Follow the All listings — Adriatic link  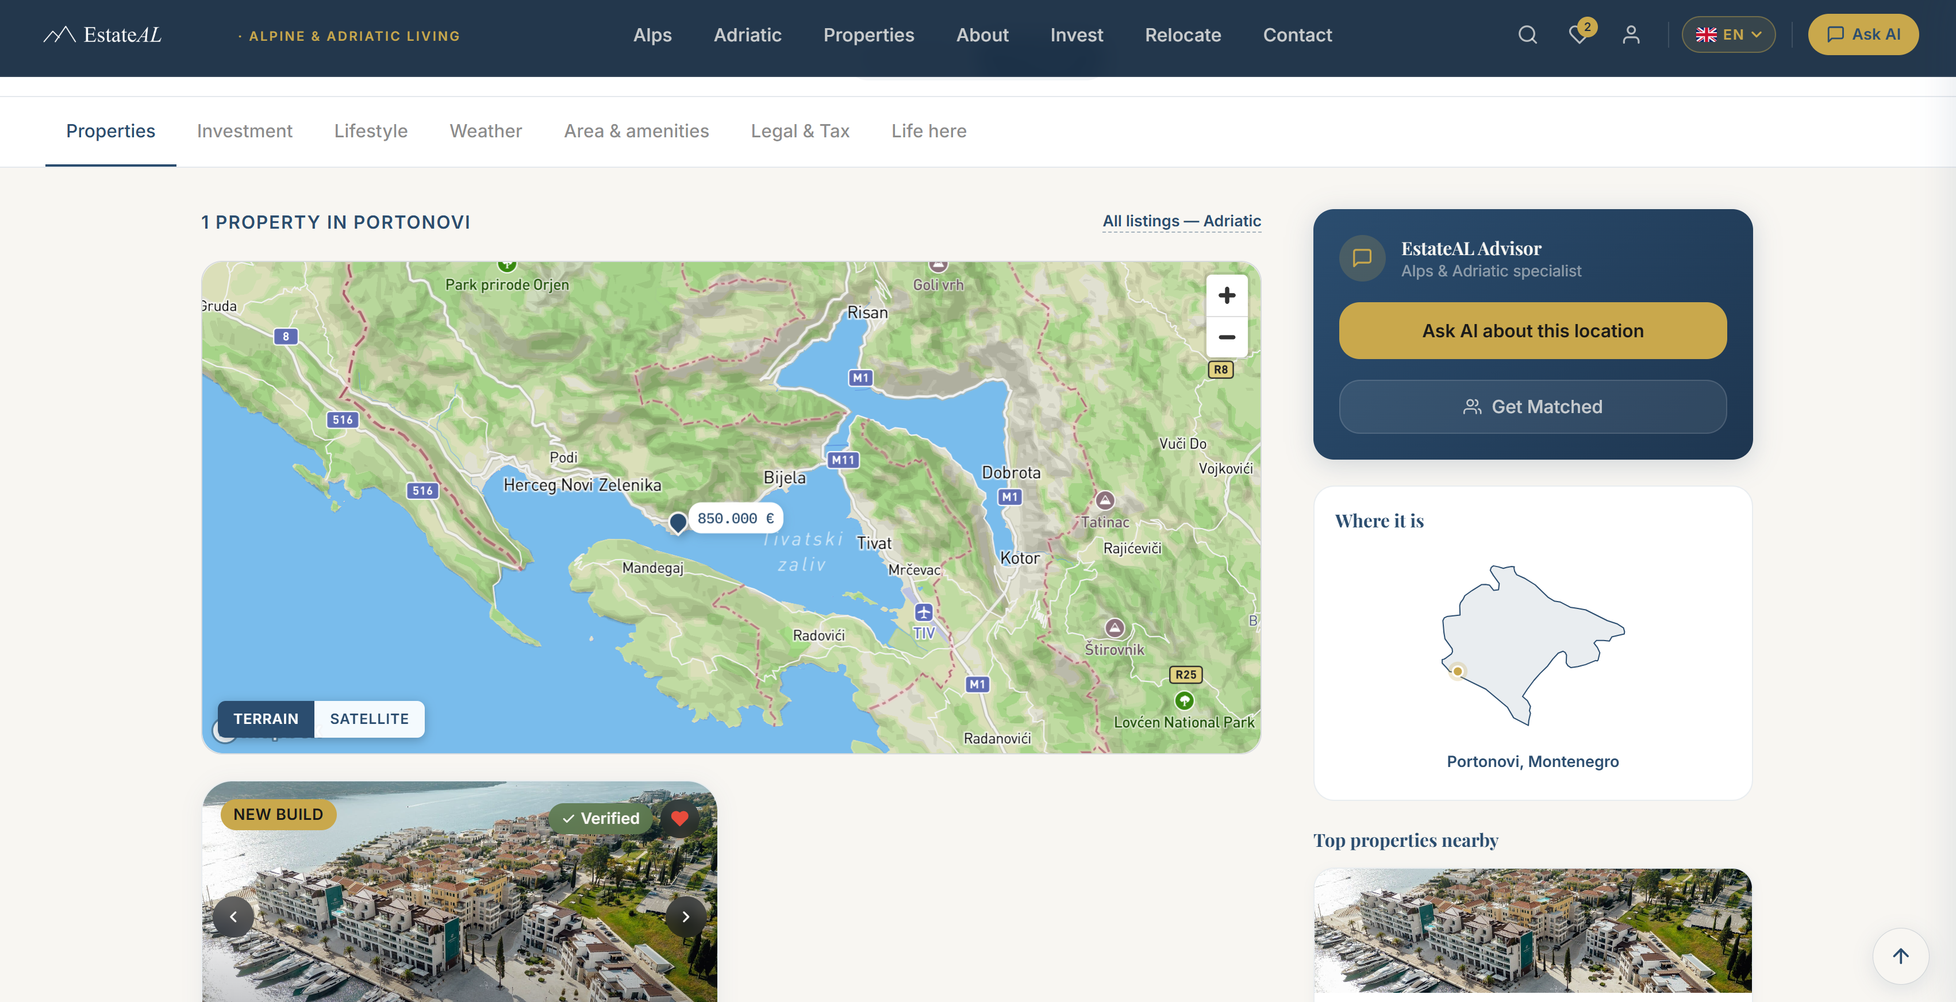(1182, 221)
